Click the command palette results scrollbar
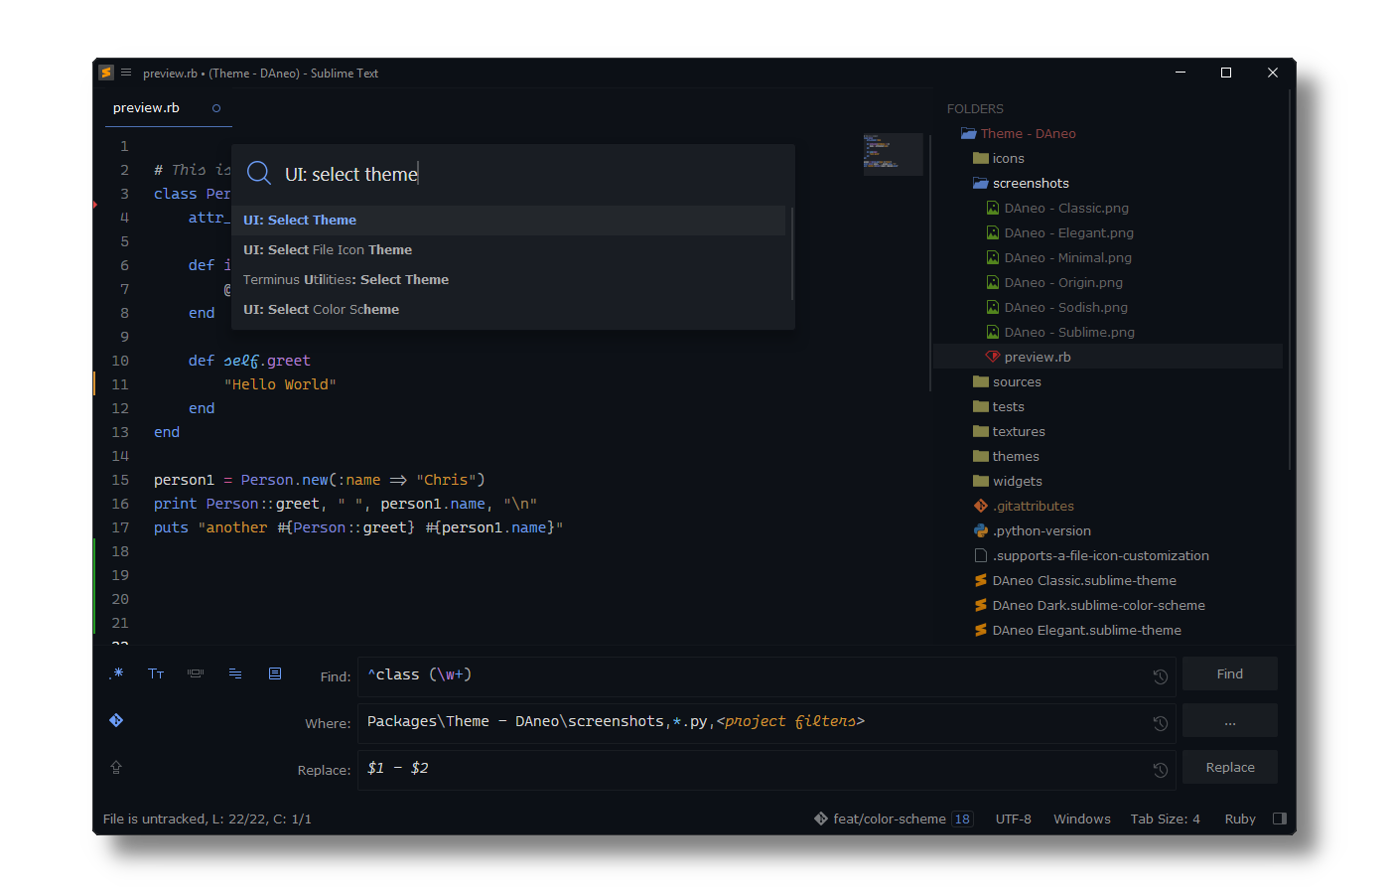This screenshot has width=1390, height=894. pyautogui.click(x=792, y=252)
